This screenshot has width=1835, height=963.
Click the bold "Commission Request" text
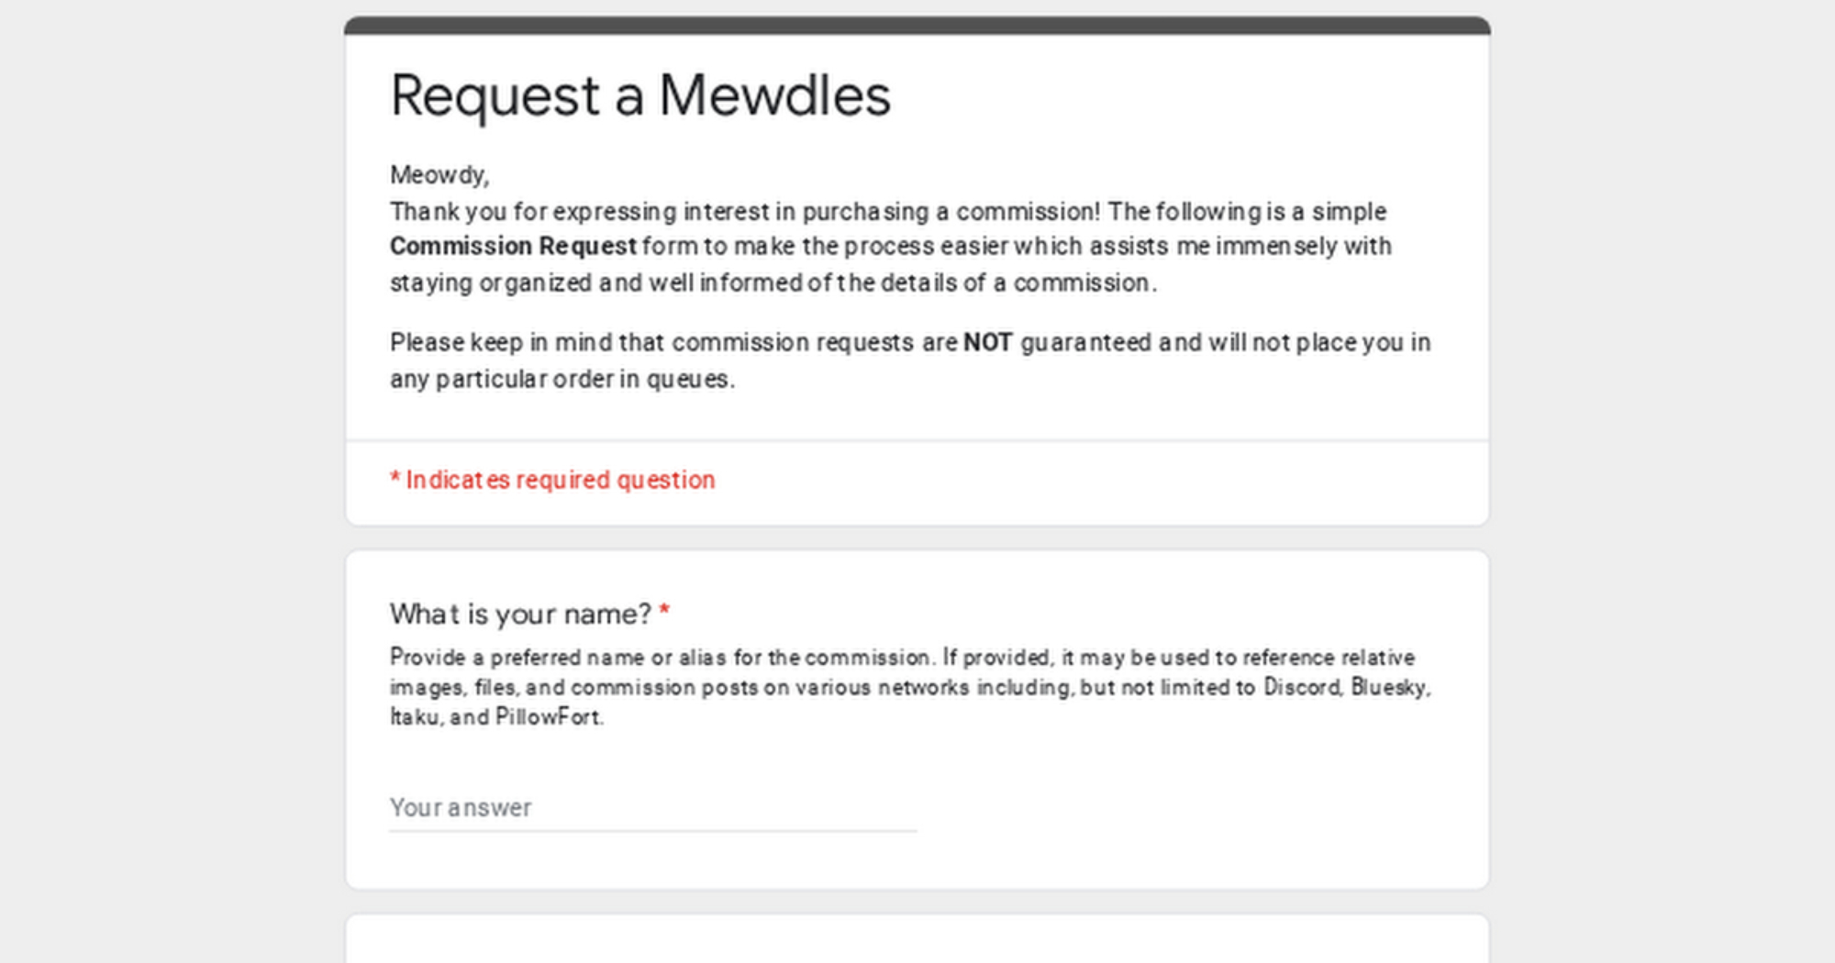513,247
